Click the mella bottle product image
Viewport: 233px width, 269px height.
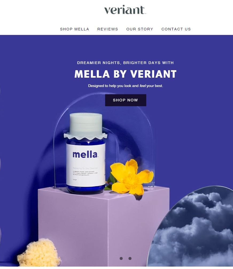tap(86, 153)
